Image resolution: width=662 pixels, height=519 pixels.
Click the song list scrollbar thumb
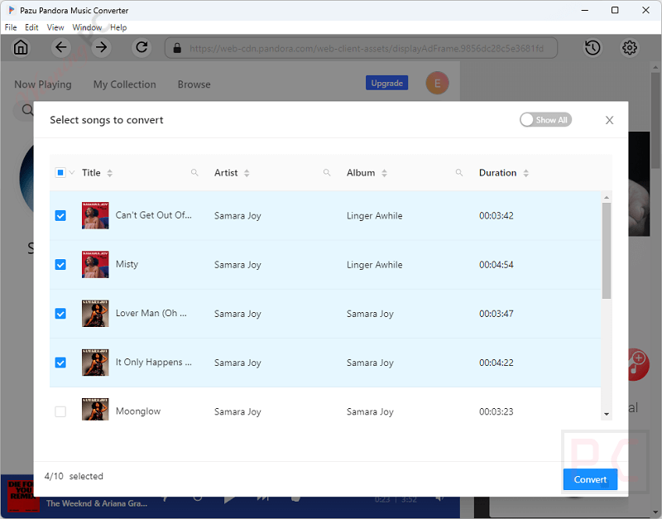click(x=607, y=251)
